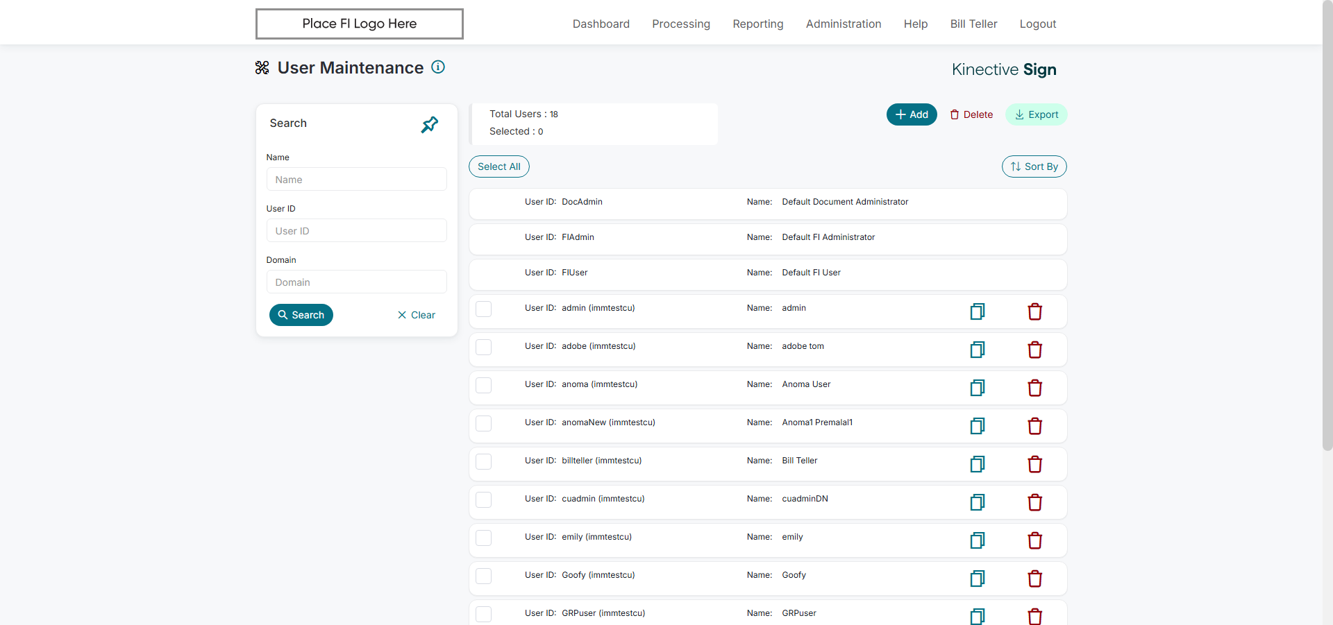This screenshot has height=625, width=1333.
Task: Duplicate the Bill Teller user row
Action: pyautogui.click(x=978, y=464)
